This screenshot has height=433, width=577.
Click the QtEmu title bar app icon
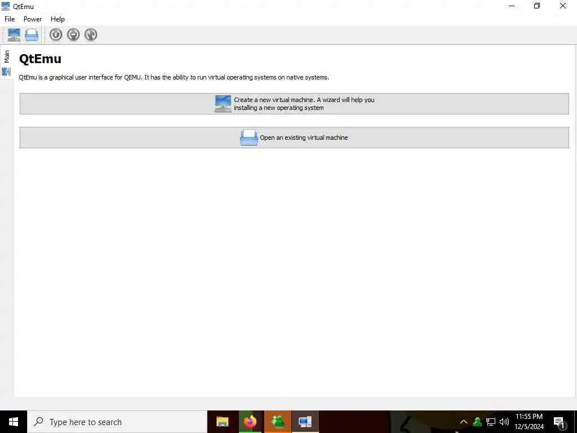click(x=6, y=6)
